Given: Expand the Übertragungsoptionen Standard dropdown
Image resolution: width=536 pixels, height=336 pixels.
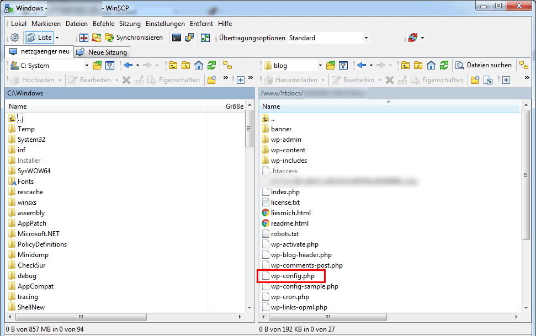Looking at the screenshot, I should [x=365, y=38].
